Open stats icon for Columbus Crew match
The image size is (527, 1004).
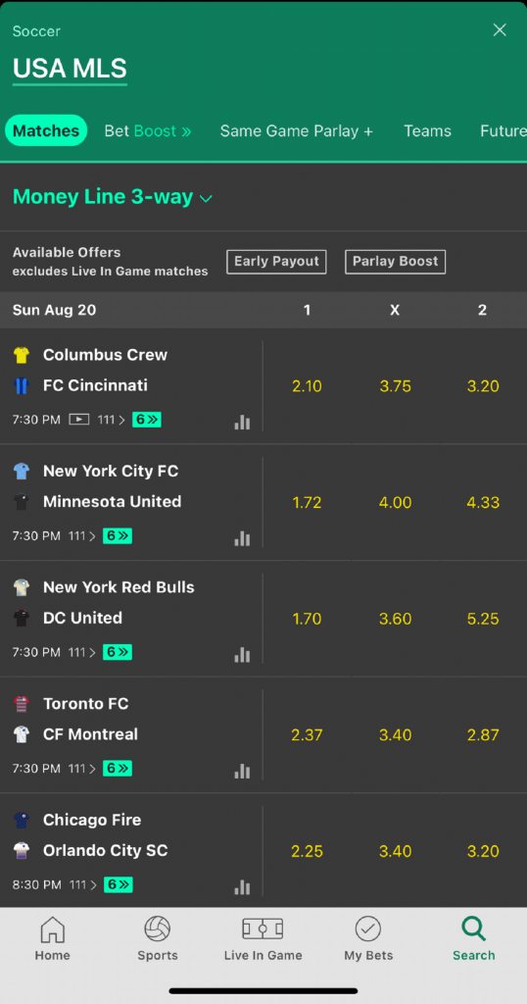(x=242, y=422)
